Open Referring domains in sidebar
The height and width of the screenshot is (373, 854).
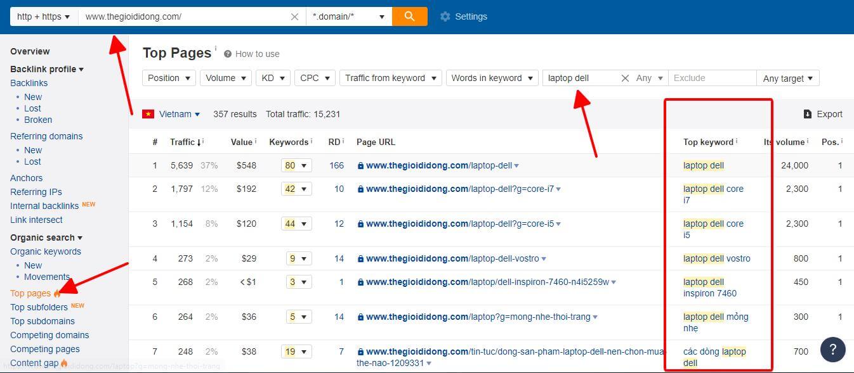pos(46,136)
